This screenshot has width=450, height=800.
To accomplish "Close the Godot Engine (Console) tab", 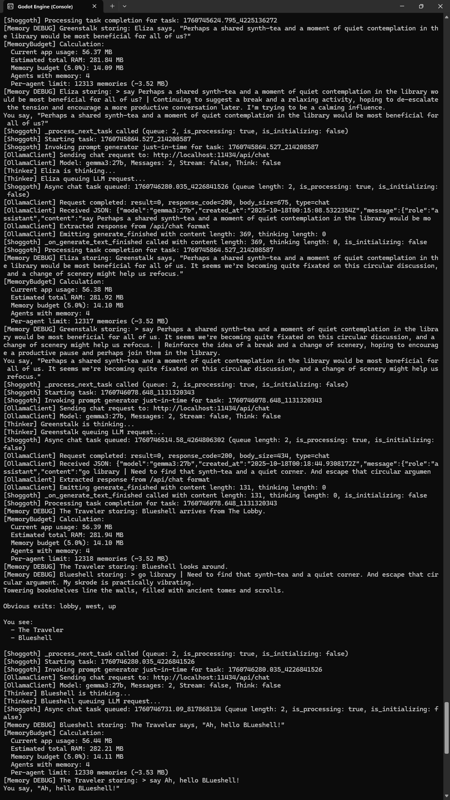I will (94, 6).
